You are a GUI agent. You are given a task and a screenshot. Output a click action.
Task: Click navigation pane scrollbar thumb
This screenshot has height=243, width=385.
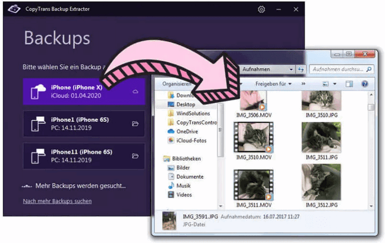[220, 130]
